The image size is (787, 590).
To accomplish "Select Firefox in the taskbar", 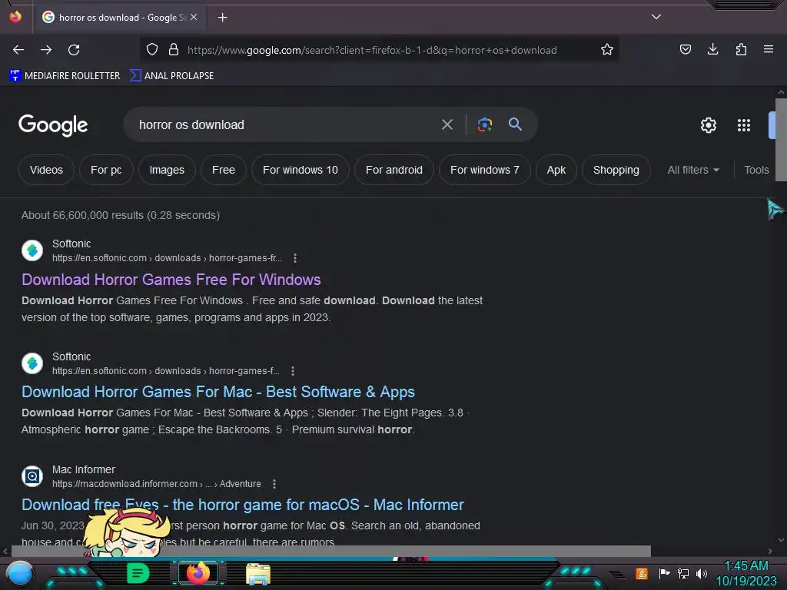I will pyautogui.click(x=198, y=573).
